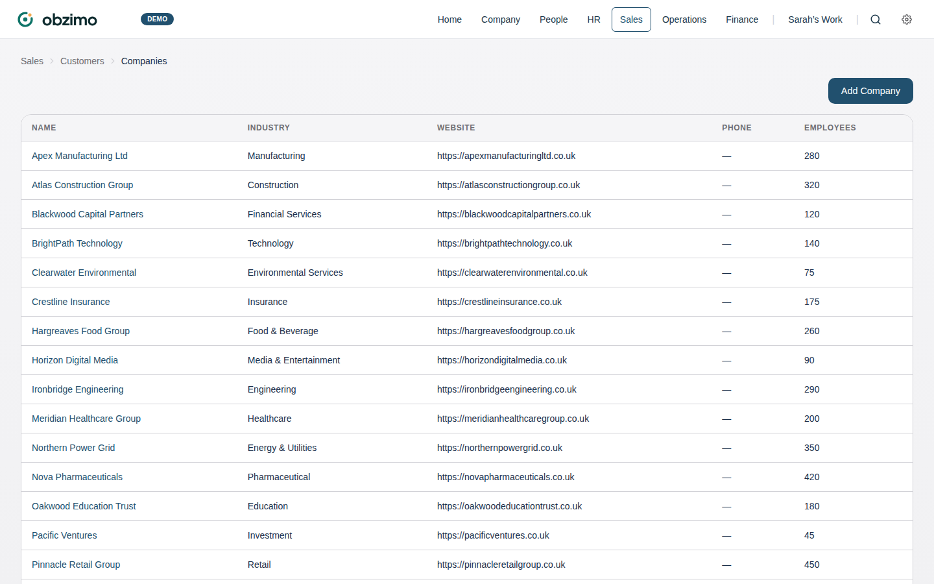
Task: Click the NAME column header
Action: pyautogui.click(x=44, y=128)
